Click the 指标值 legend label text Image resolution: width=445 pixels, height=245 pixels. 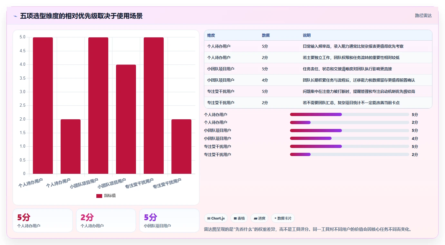(x=110, y=196)
